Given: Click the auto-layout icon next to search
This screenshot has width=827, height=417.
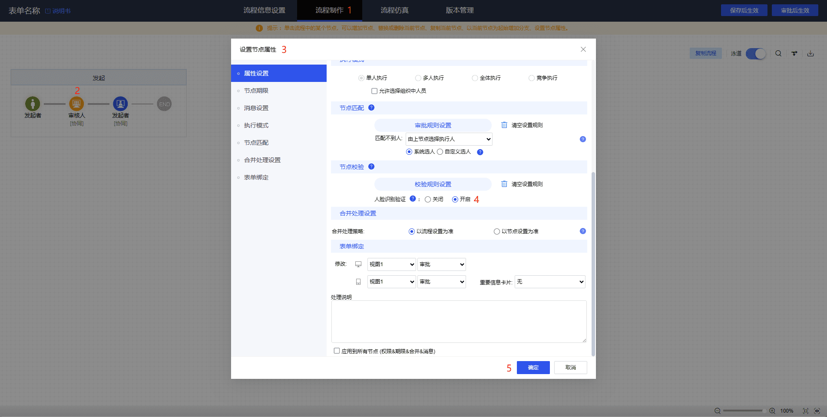Looking at the screenshot, I should coord(794,53).
